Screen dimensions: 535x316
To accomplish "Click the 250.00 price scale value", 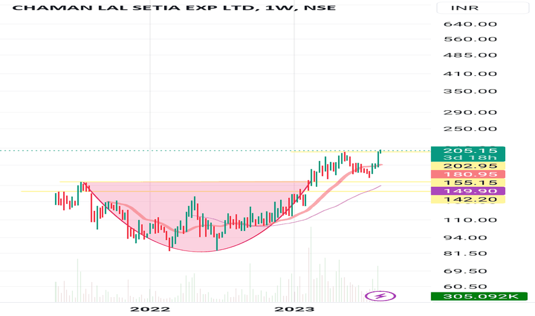I will pyautogui.click(x=470, y=129).
